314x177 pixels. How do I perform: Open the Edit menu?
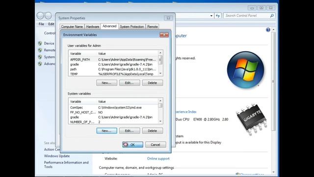[51, 24]
